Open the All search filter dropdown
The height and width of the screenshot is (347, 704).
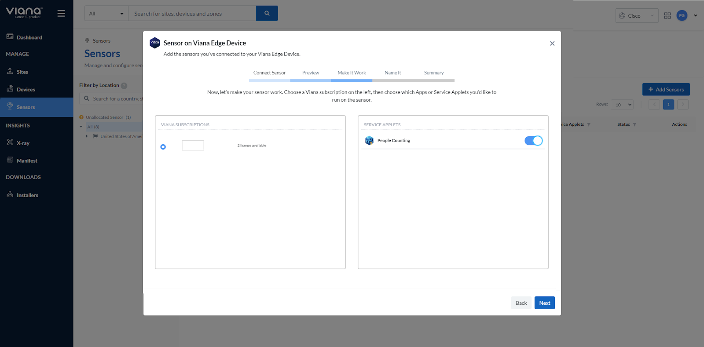pyautogui.click(x=106, y=14)
